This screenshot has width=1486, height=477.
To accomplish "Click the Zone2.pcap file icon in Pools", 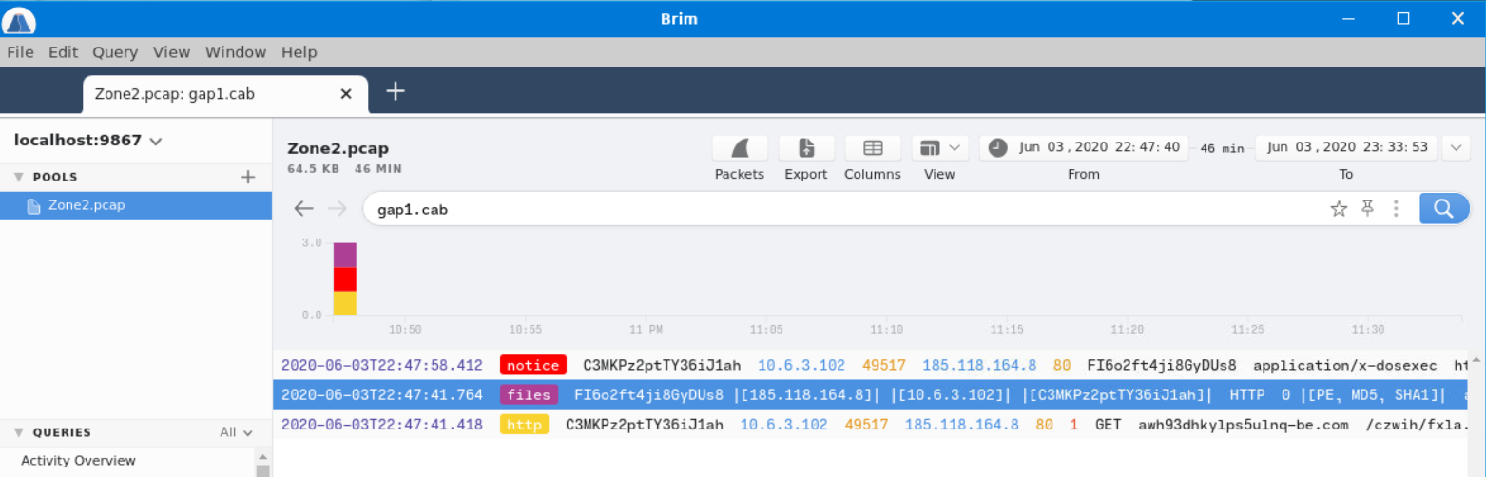I will (x=33, y=206).
